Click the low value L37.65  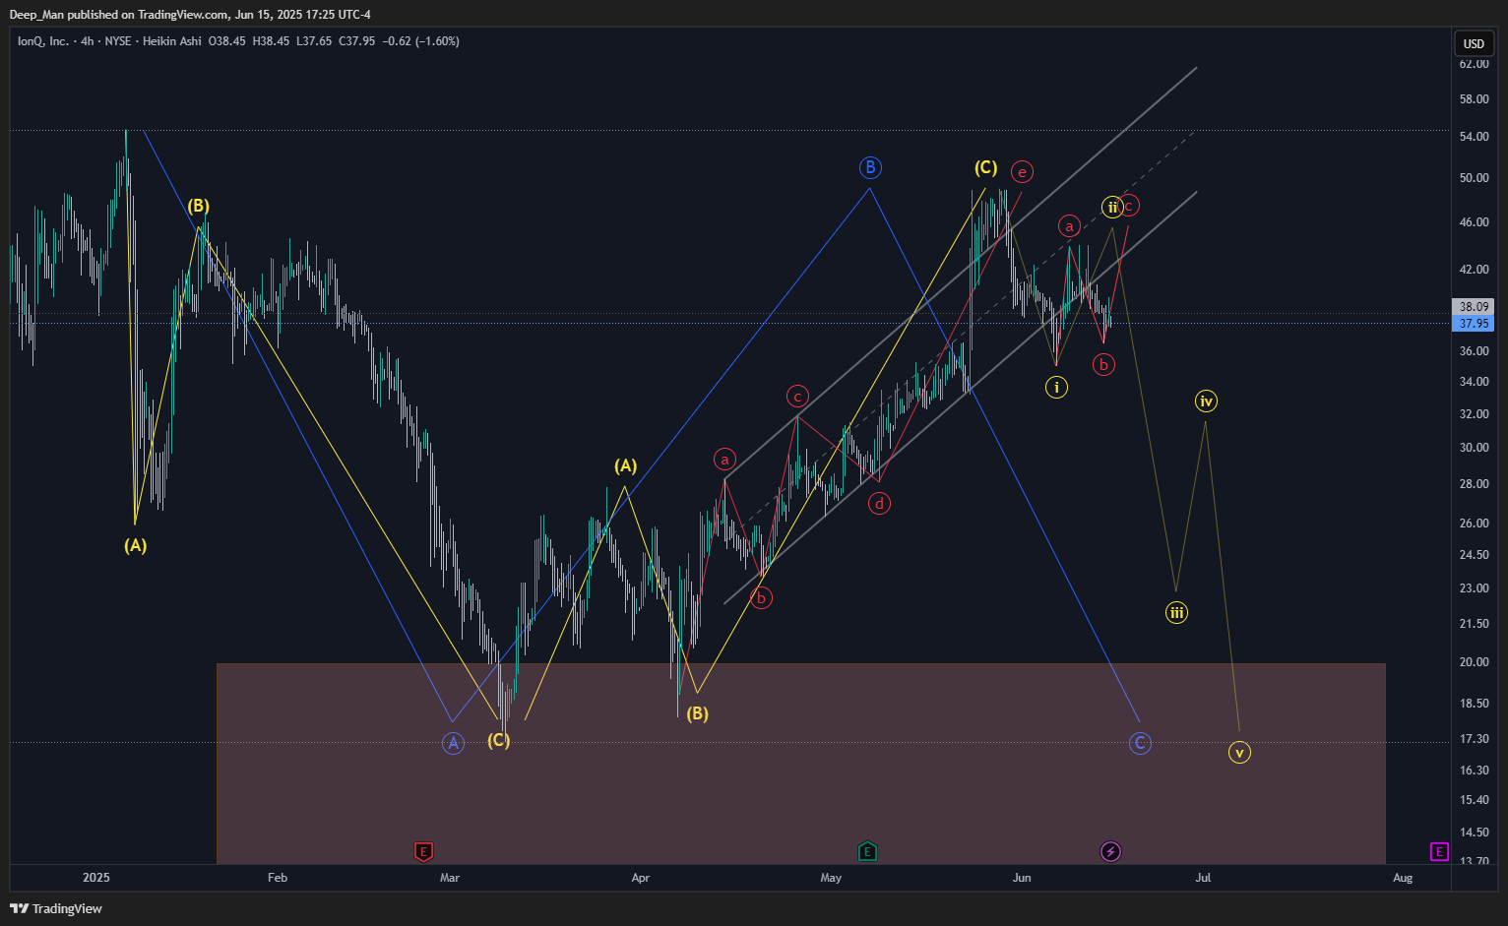tap(314, 41)
